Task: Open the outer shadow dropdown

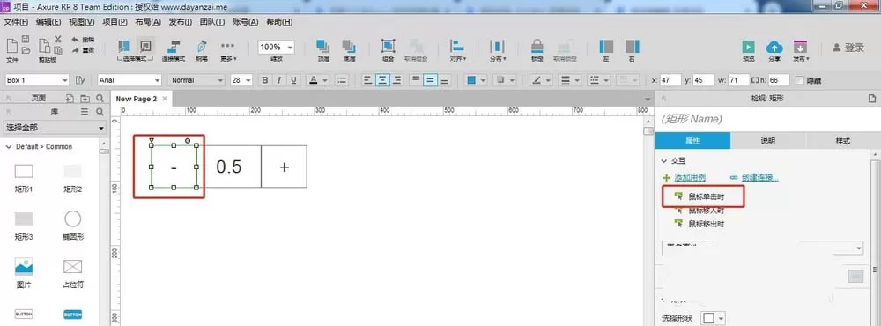Action: 505,80
